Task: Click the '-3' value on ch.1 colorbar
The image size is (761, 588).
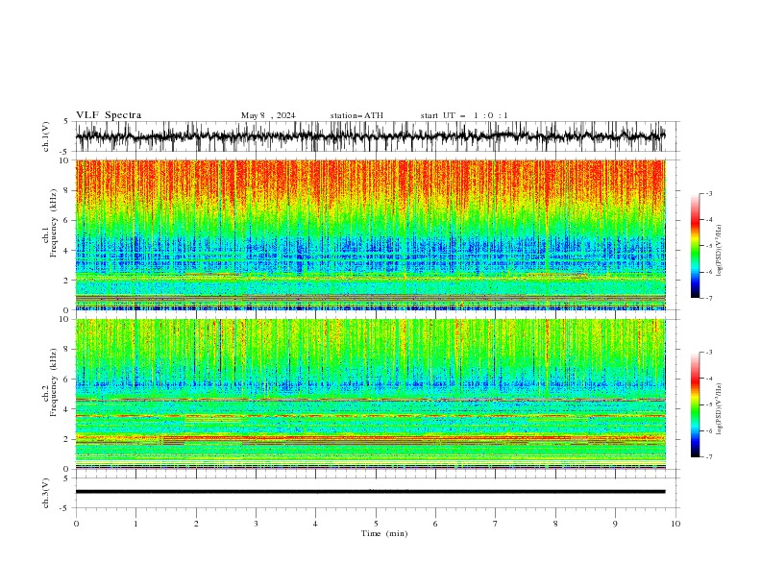Action: pyautogui.click(x=708, y=193)
